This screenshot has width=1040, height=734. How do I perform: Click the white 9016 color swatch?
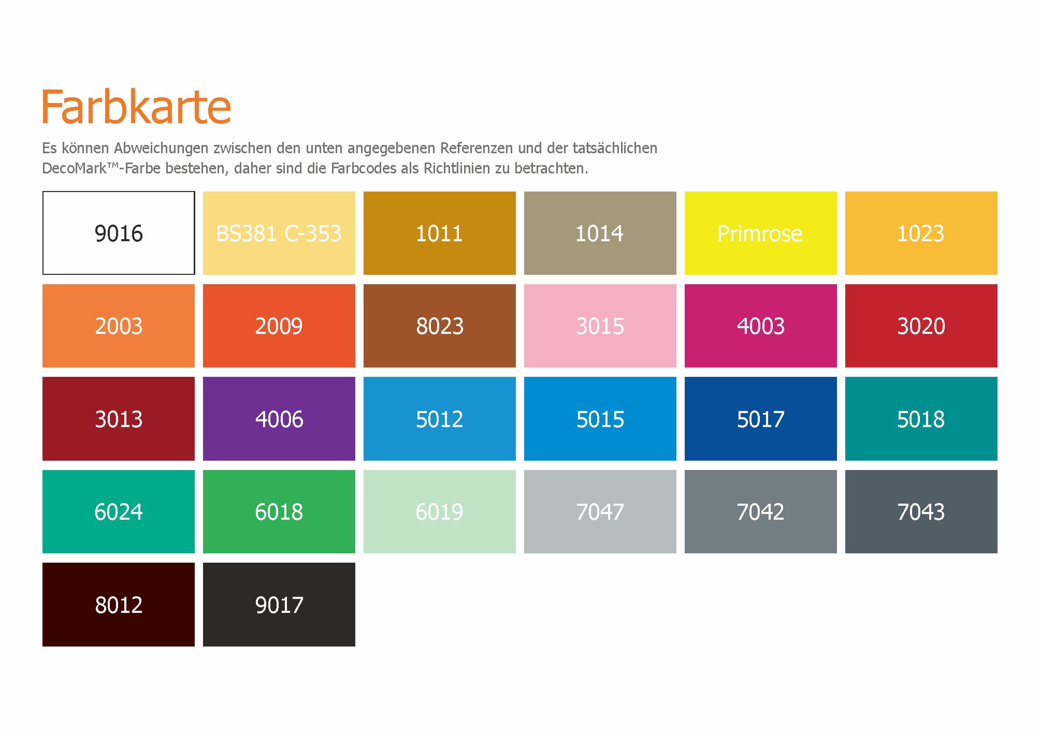tap(119, 233)
